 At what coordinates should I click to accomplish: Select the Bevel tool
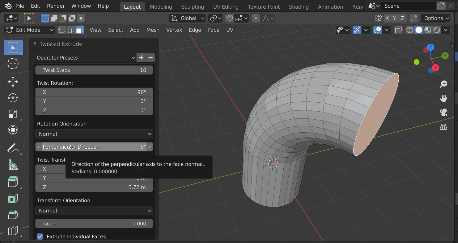click(13, 214)
